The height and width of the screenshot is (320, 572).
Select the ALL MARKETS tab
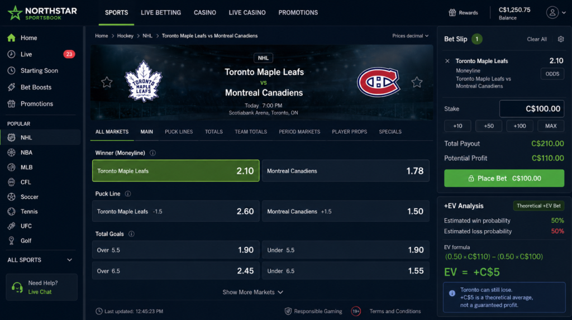(112, 132)
